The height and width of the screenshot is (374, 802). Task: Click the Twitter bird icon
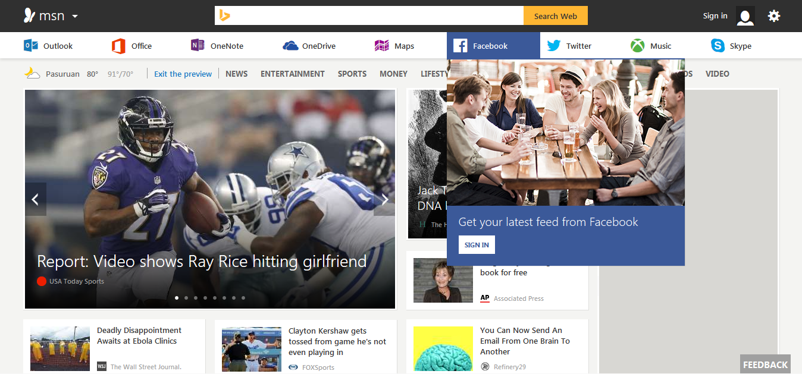coord(553,46)
